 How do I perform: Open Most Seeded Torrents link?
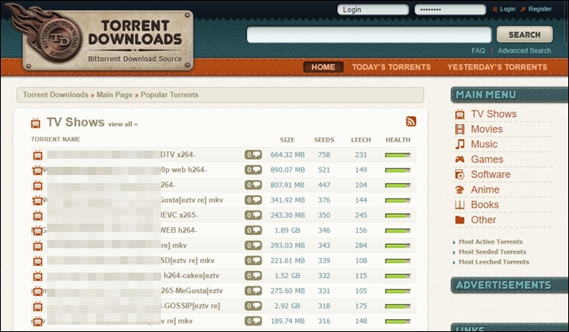492,251
